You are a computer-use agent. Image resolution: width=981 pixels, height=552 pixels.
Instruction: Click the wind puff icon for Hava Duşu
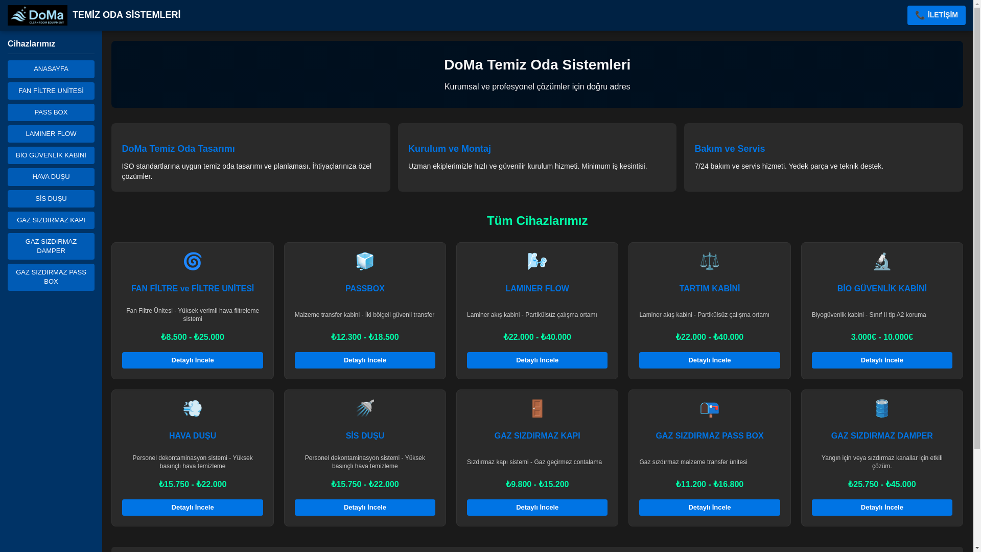193,408
